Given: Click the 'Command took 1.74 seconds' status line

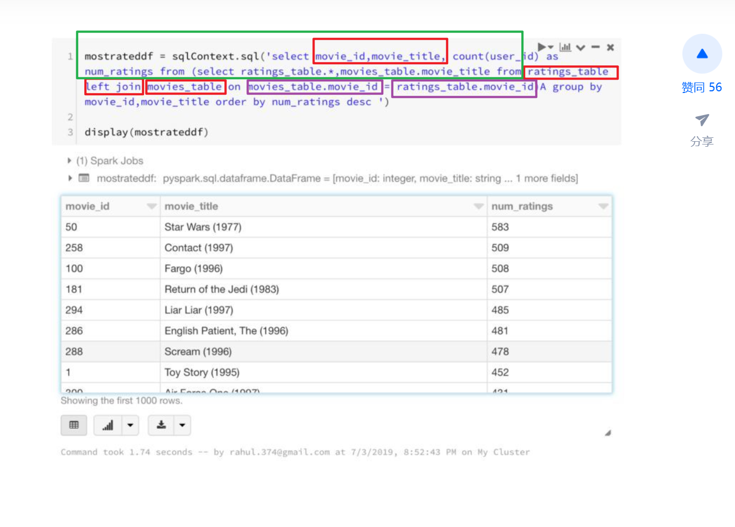Looking at the screenshot, I should (295, 452).
